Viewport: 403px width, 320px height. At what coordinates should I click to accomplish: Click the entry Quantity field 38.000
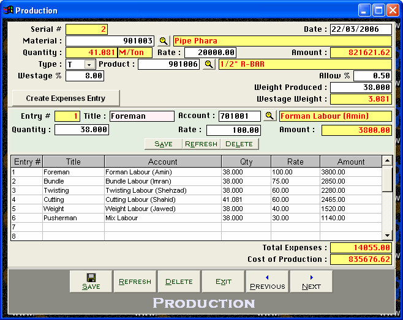point(81,130)
